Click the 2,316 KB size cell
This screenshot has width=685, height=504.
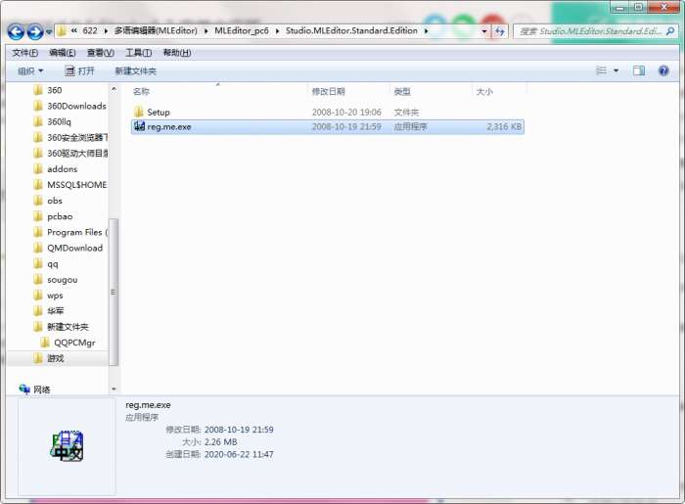coord(504,126)
